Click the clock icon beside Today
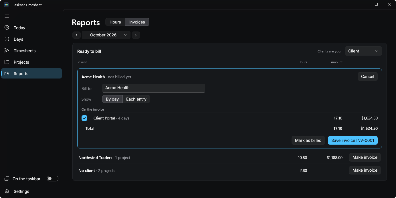This screenshot has height=198, width=396. coord(7,28)
